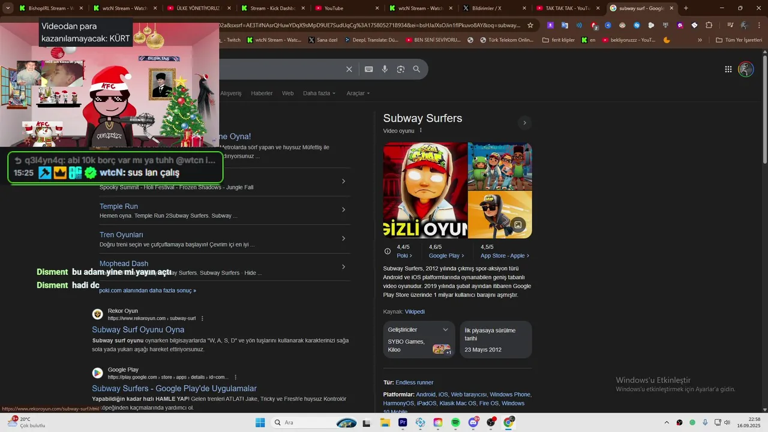Switch to the Web search tab
Image resolution: width=768 pixels, height=432 pixels.
pyautogui.click(x=288, y=93)
